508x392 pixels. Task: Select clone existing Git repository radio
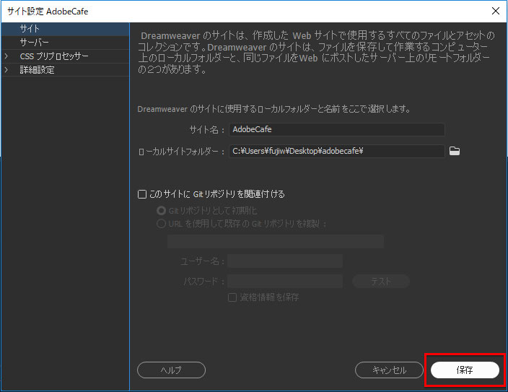click(162, 224)
